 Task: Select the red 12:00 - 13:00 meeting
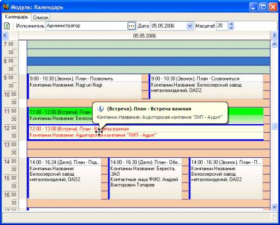(145, 132)
